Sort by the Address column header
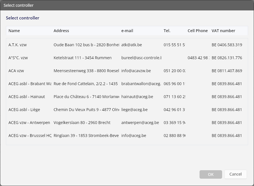Screen dimensions: 254x186 pos(61,31)
